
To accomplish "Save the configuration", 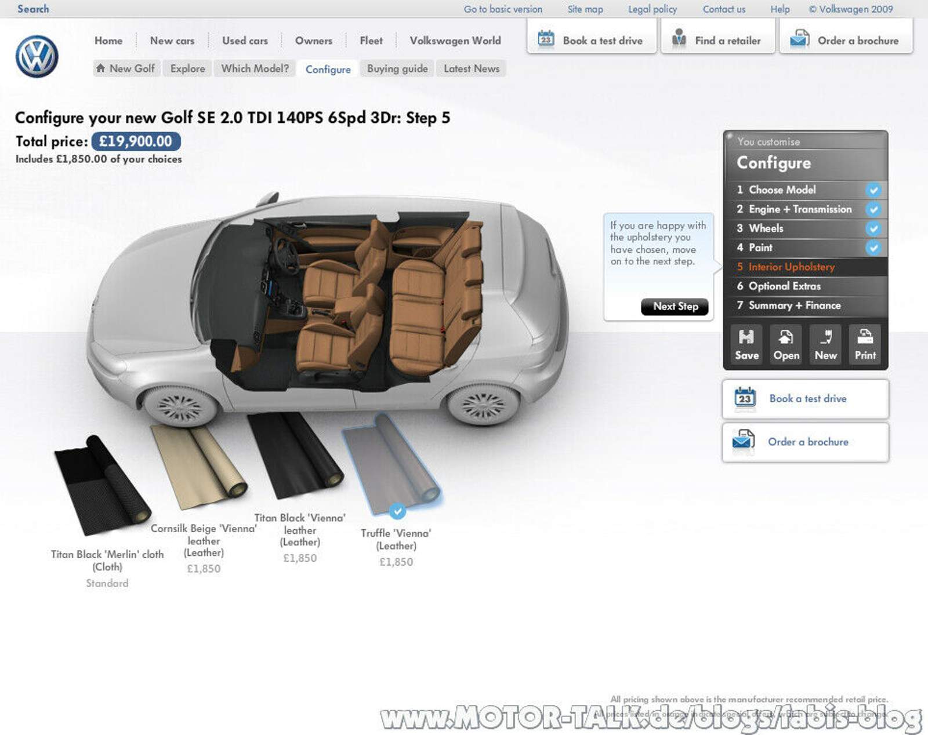I will click(746, 344).
